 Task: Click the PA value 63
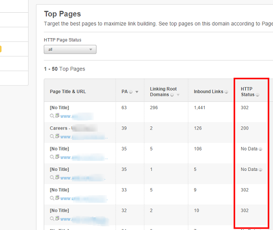[x=124, y=108]
